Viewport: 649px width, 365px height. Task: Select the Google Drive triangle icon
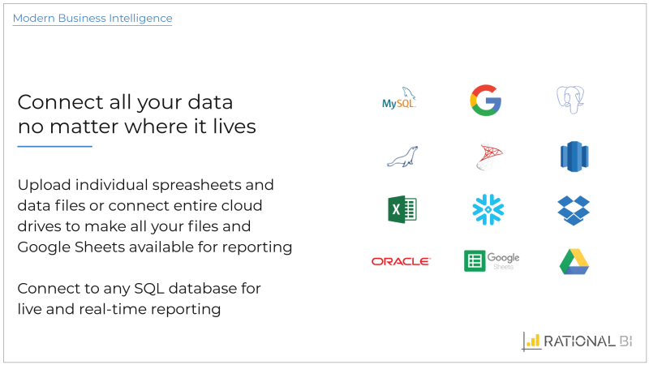click(574, 261)
